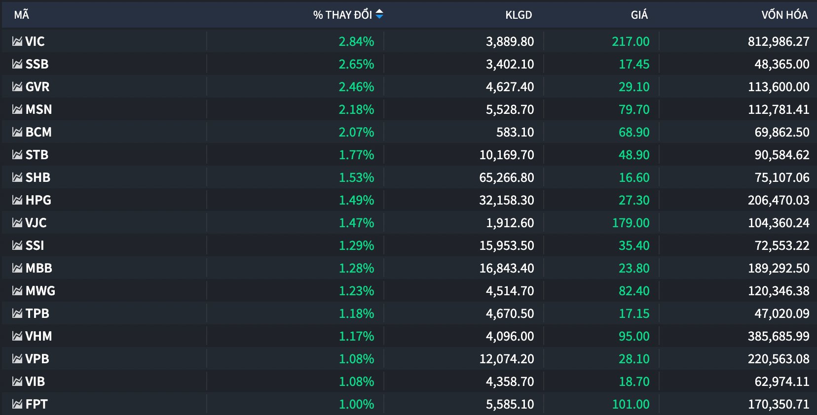This screenshot has height=415, width=817.
Task: Toggle sort arrows beside % THAY ĐỔI
Action: [x=379, y=15]
